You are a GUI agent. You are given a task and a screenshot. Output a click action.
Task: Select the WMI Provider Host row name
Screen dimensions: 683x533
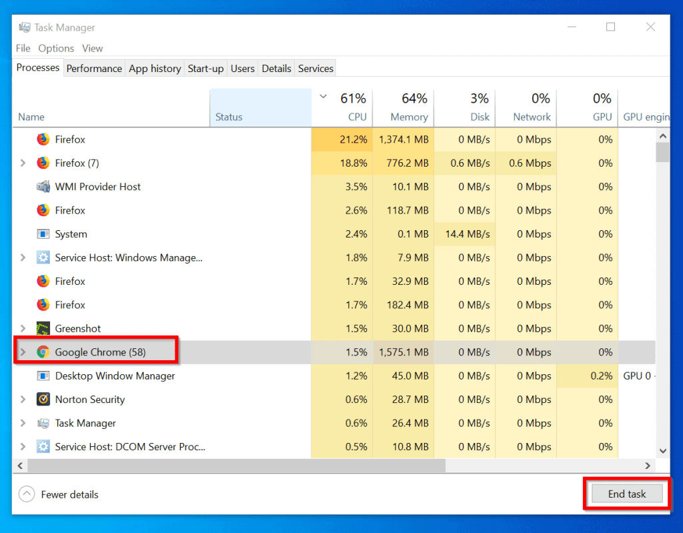97,187
